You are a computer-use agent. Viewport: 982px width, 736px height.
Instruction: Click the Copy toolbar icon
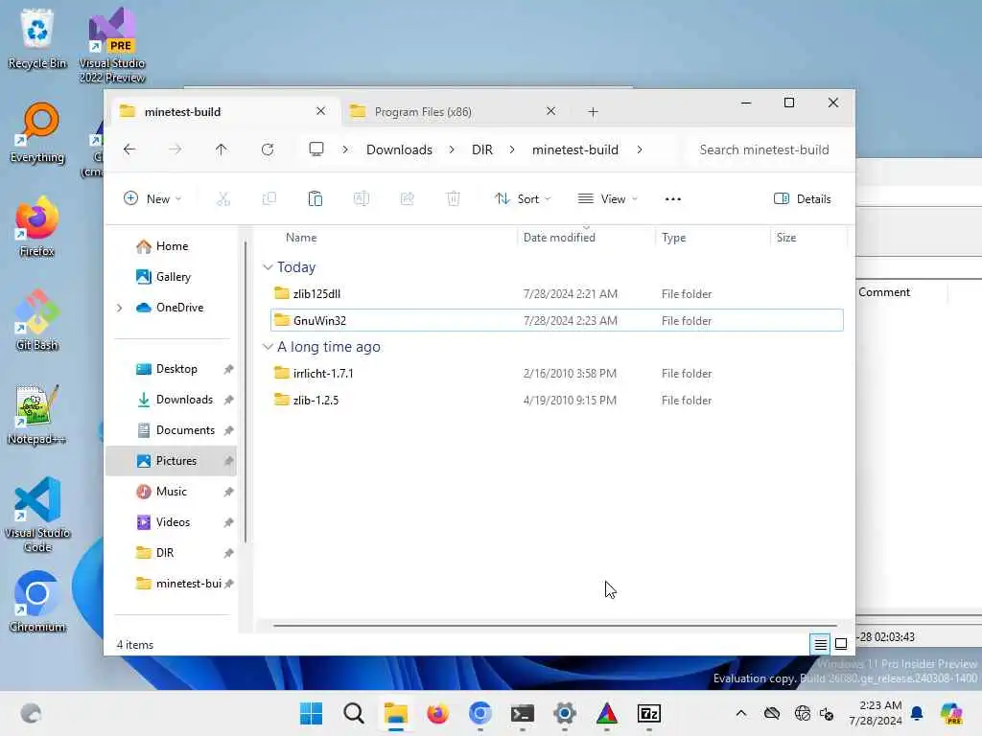269,199
